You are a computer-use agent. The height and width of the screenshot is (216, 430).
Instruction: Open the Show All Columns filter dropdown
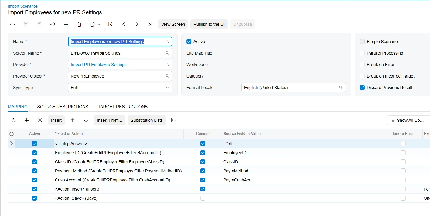click(408, 120)
